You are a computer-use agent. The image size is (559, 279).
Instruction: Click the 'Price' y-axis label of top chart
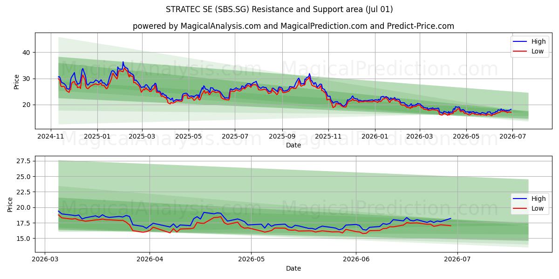17,81
